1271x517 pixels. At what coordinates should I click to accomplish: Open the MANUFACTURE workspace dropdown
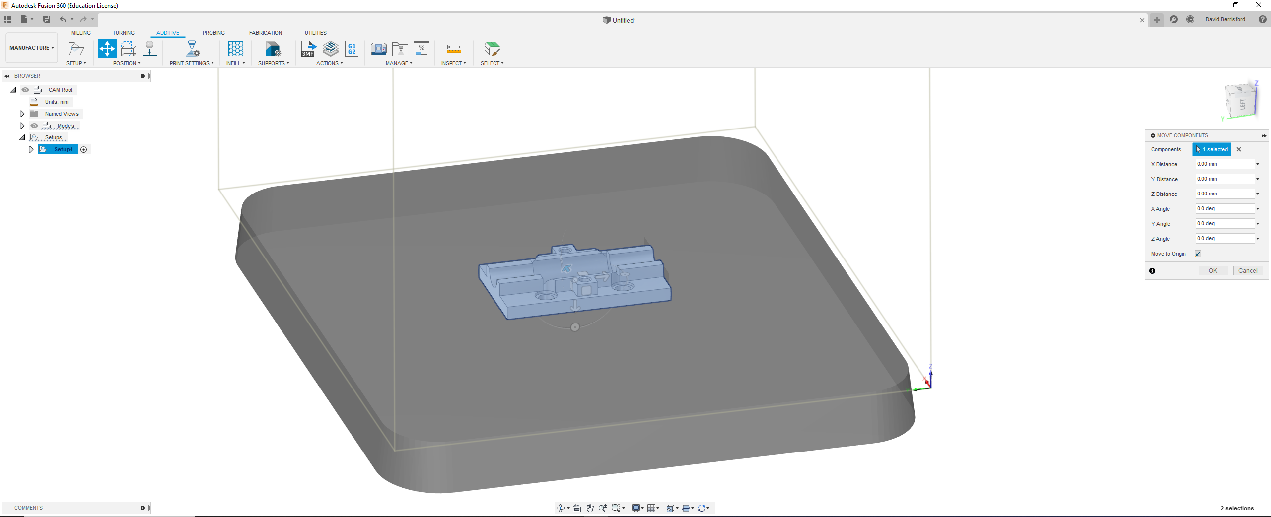[x=31, y=48]
